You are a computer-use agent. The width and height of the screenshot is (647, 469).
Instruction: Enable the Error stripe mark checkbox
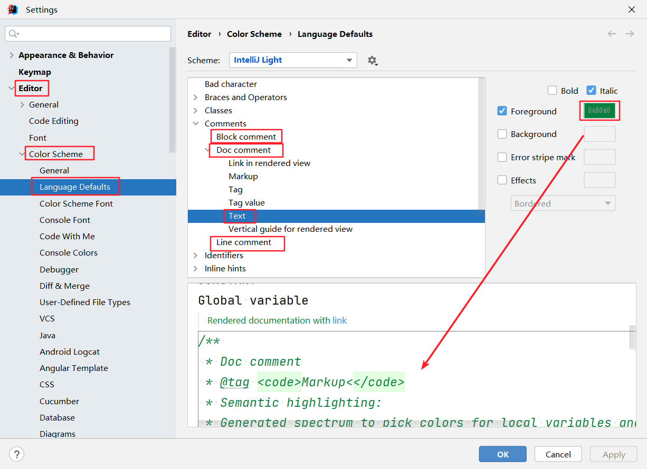click(502, 158)
